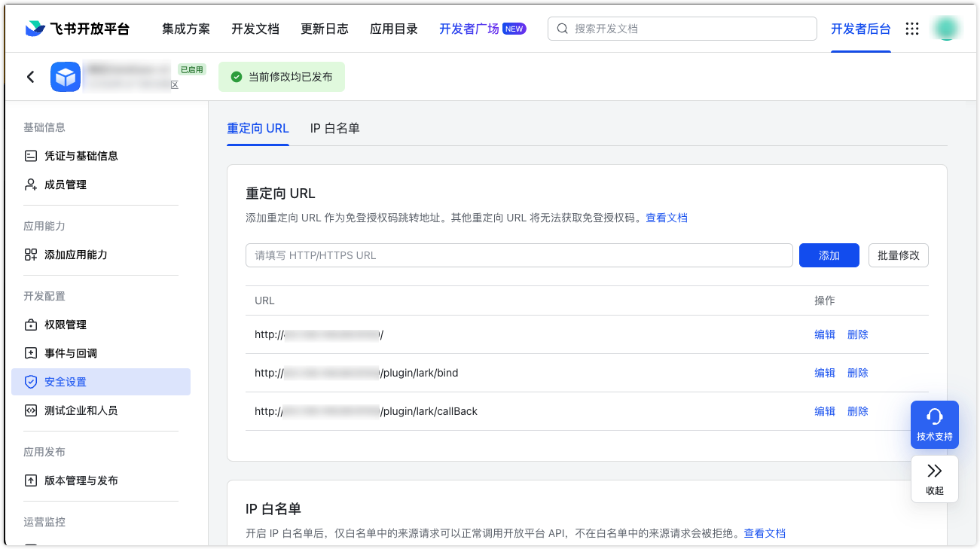Click the 技术支持 floating button label
The image size is (980, 549).
click(935, 437)
